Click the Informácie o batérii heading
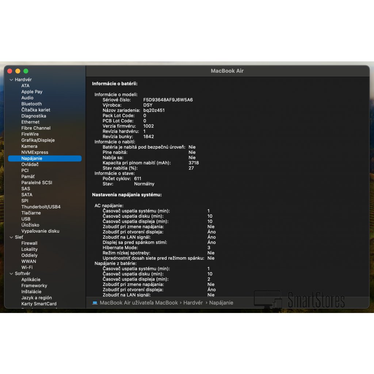This screenshot has width=374, height=374. [x=115, y=84]
